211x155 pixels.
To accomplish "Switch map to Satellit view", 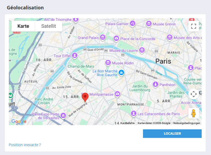I will coord(49,26).
